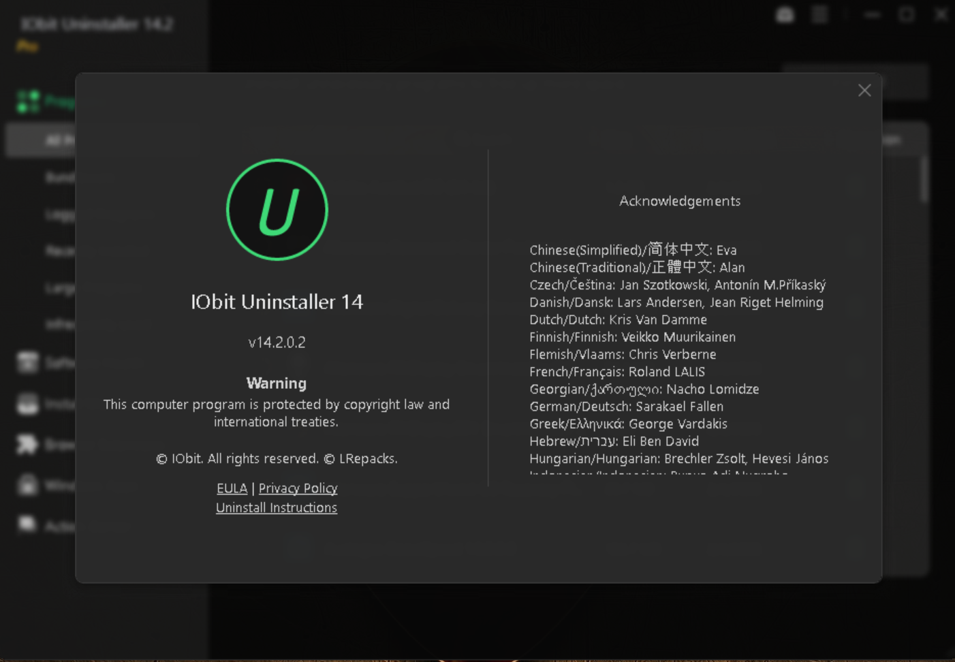Open the EULA link

[232, 488]
